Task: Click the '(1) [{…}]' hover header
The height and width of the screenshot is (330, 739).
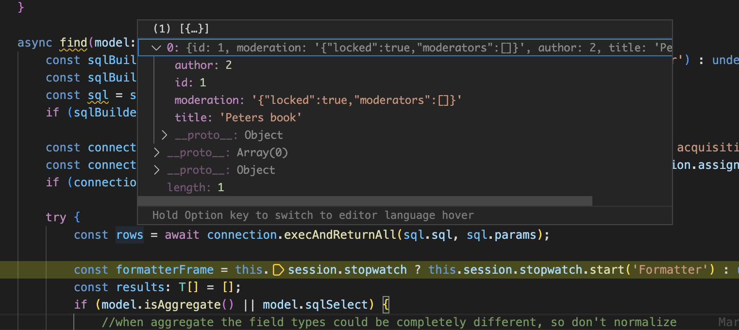Action: click(181, 29)
